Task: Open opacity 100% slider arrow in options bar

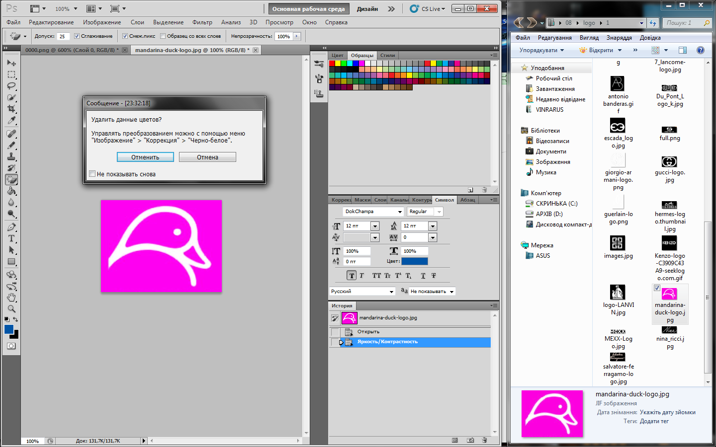Action: 297,36
